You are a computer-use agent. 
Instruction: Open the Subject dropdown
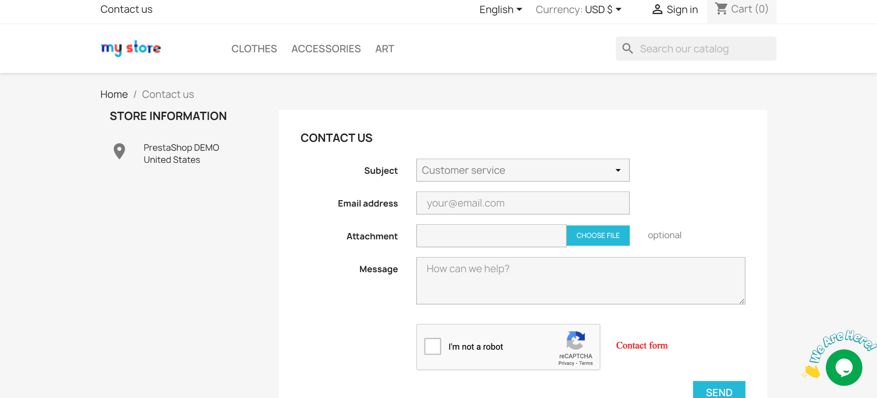coord(523,170)
